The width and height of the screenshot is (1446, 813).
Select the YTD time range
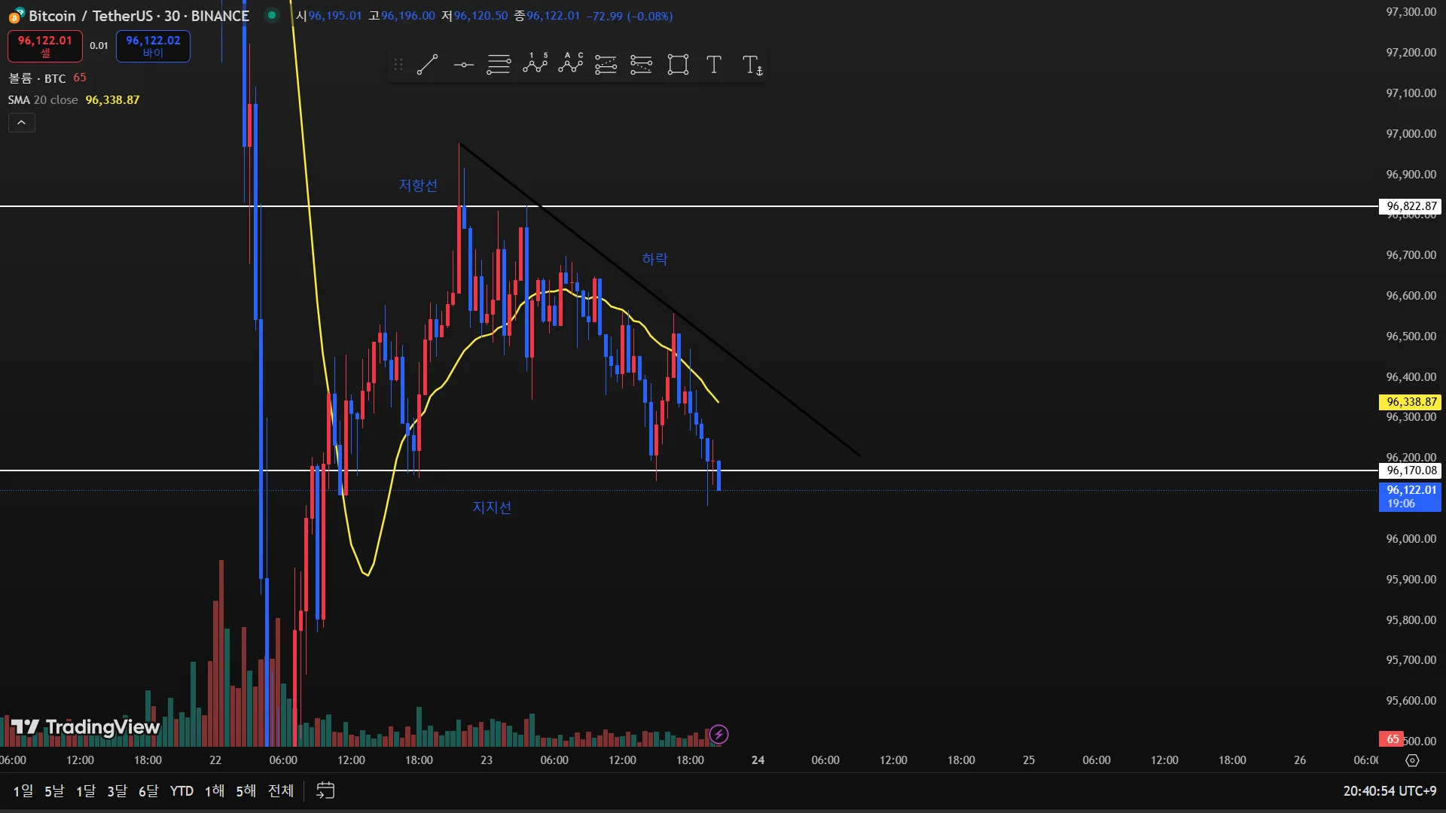tap(182, 791)
